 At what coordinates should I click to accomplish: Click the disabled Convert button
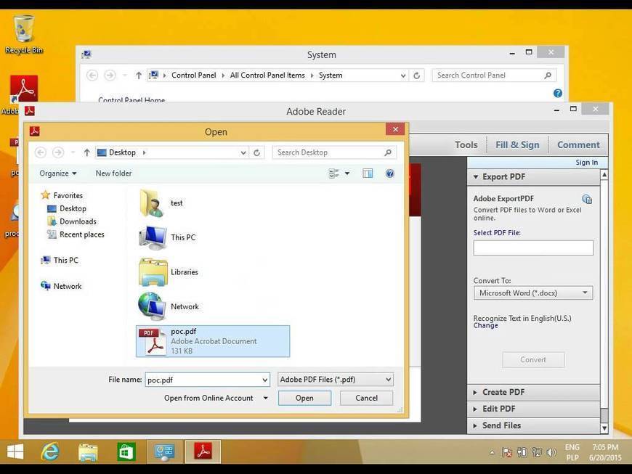coord(533,359)
